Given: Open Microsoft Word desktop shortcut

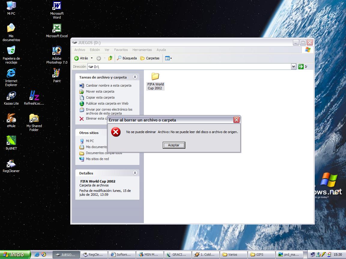Looking at the screenshot, I should [x=57, y=10].
